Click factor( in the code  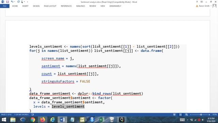pyautogui.click(x=105, y=98)
